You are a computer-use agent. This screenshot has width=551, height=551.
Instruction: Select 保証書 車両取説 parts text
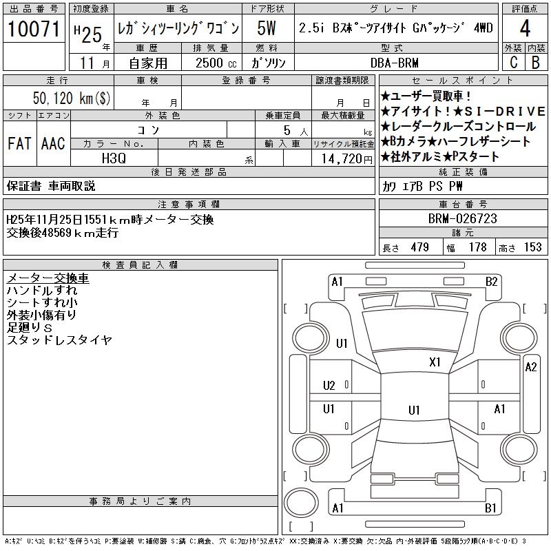click(51, 186)
